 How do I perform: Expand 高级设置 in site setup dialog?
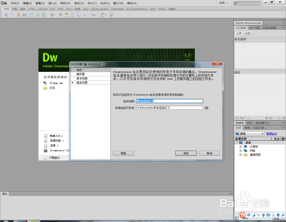[73, 82]
